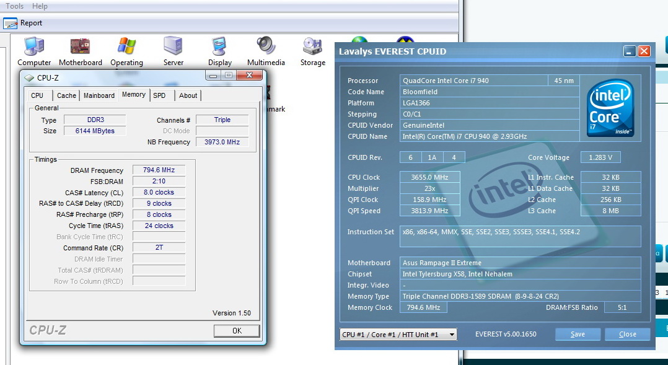Click the CPU Clock value 3655.0 MHz
Viewport: 668px width, 365px height.
tap(429, 177)
